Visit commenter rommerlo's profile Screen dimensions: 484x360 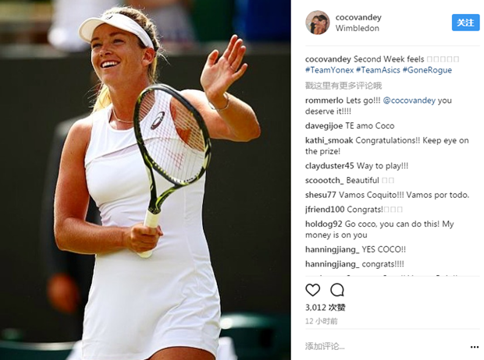tap(324, 101)
